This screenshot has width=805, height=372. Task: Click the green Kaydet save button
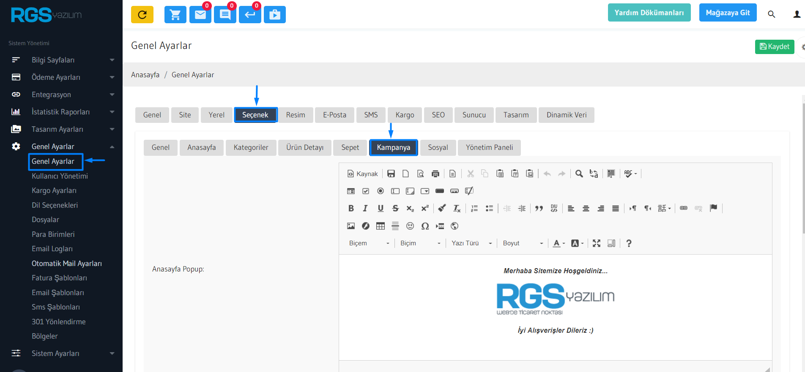point(774,46)
